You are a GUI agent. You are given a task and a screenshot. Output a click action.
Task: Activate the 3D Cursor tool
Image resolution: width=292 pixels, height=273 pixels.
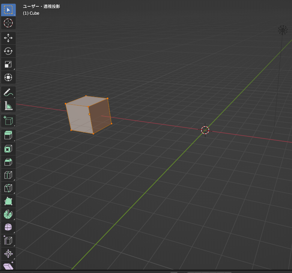coord(8,23)
